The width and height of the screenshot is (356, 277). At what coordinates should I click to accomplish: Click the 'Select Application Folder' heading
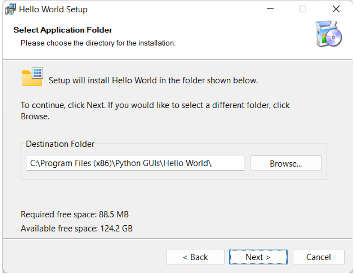63,30
